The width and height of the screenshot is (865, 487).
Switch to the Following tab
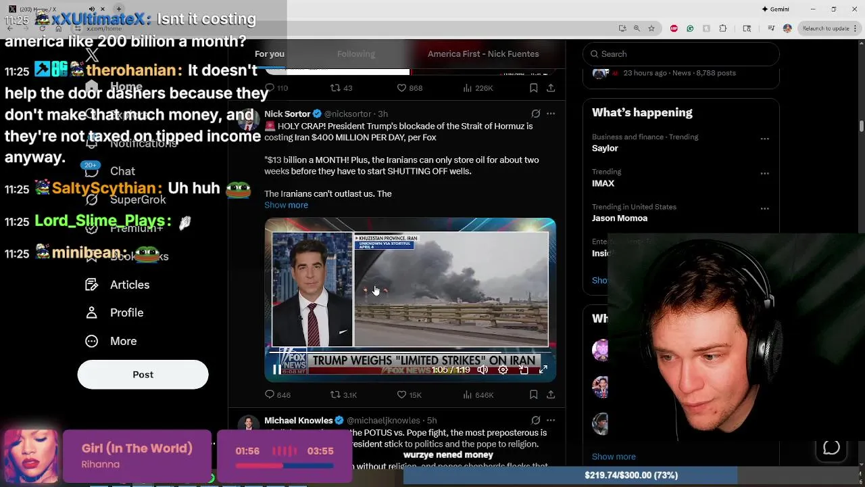click(356, 54)
